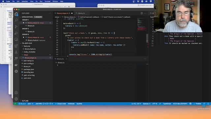Screen dimensions: 211x119
Task: Select library.ts under Group 2
Action: (x=31, y=32)
